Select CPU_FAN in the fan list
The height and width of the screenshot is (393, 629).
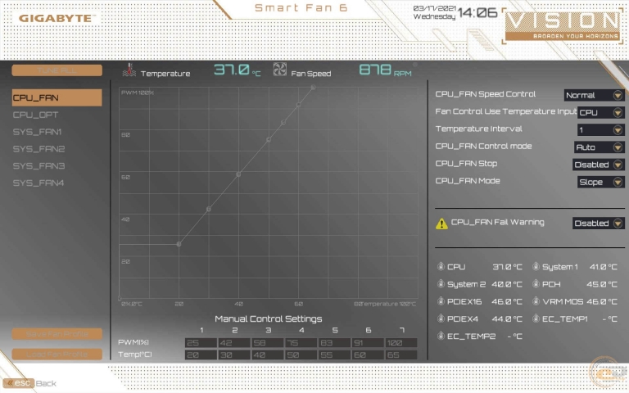tap(57, 97)
